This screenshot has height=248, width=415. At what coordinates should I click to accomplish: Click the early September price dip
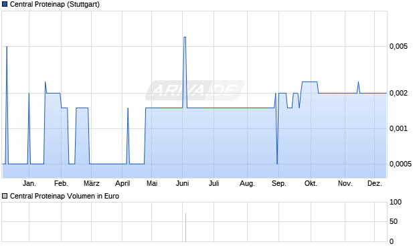pos(277,164)
